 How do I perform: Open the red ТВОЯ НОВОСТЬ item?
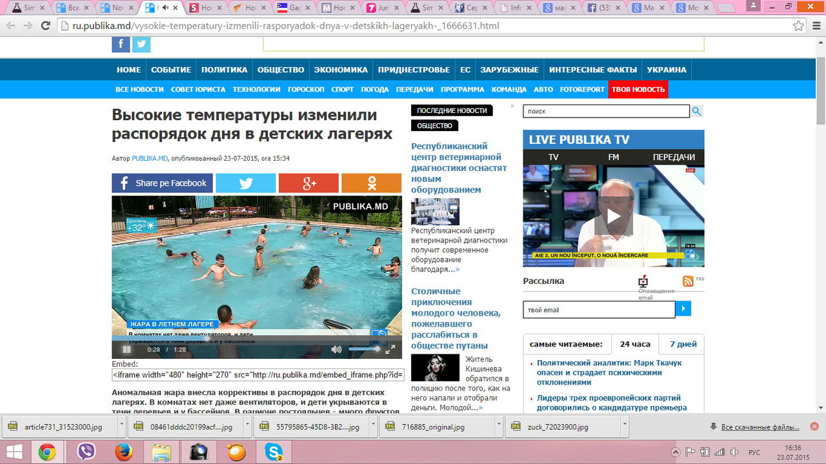click(638, 89)
